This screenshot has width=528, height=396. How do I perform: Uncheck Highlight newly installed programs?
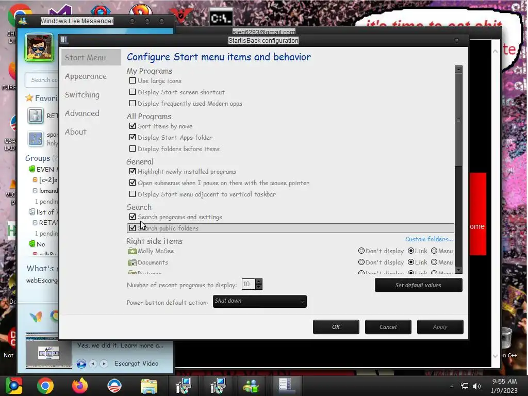point(133,171)
